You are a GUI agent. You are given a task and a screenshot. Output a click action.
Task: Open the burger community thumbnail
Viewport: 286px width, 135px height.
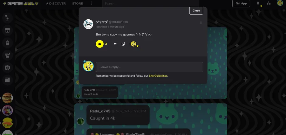[8, 98]
